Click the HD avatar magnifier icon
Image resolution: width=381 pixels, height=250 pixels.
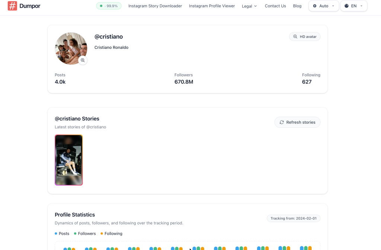pyautogui.click(x=295, y=37)
